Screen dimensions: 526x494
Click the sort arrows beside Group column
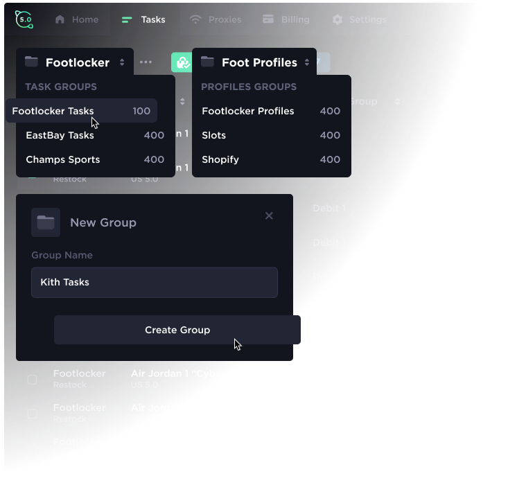pos(398,101)
